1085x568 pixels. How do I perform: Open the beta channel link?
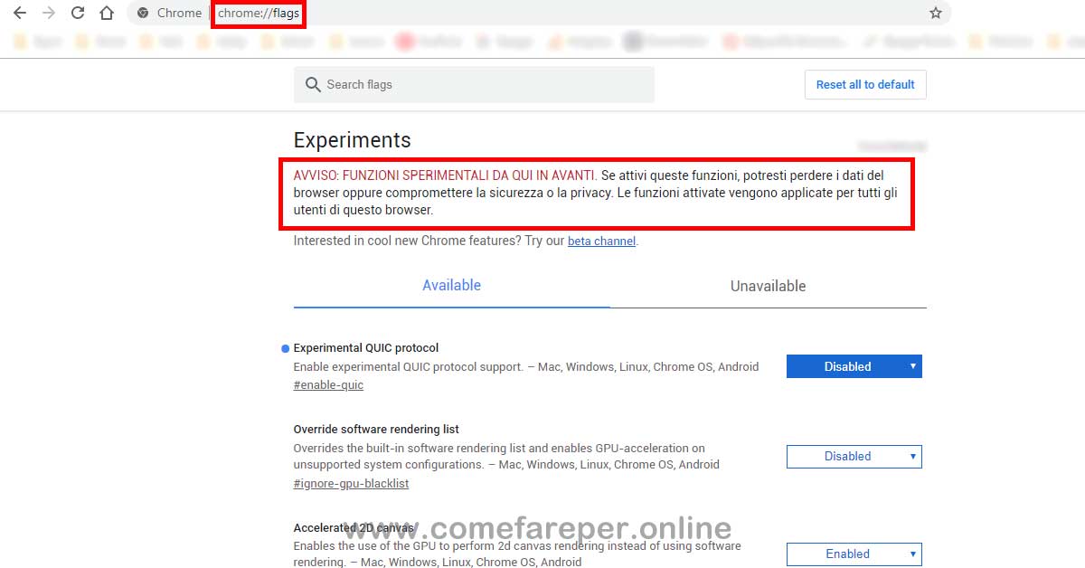click(601, 241)
